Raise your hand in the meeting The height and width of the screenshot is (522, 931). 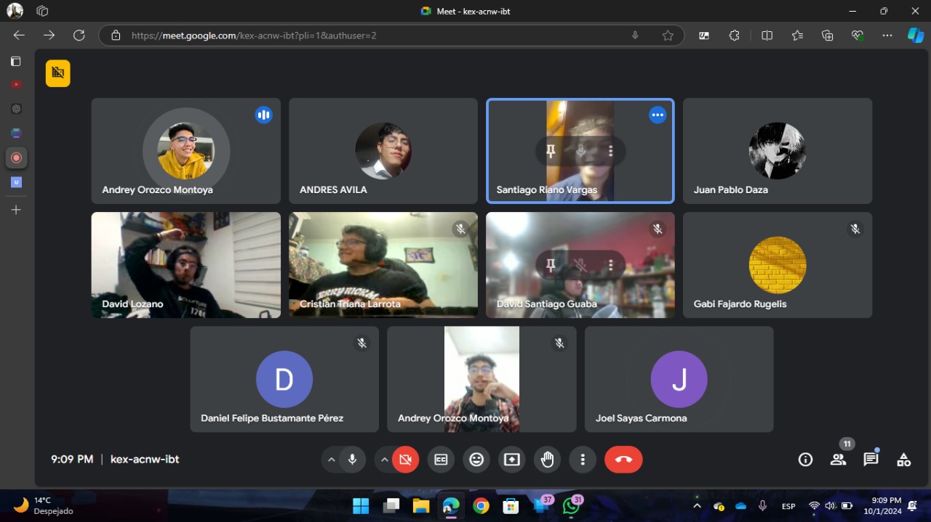(x=548, y=460)
